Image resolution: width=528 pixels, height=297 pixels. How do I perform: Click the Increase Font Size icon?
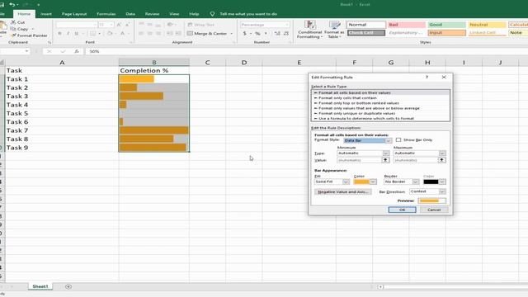pos(119,25)
